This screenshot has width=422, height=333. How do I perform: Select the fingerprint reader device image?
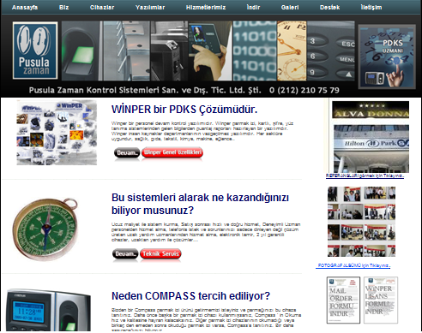tap(49, 311)
